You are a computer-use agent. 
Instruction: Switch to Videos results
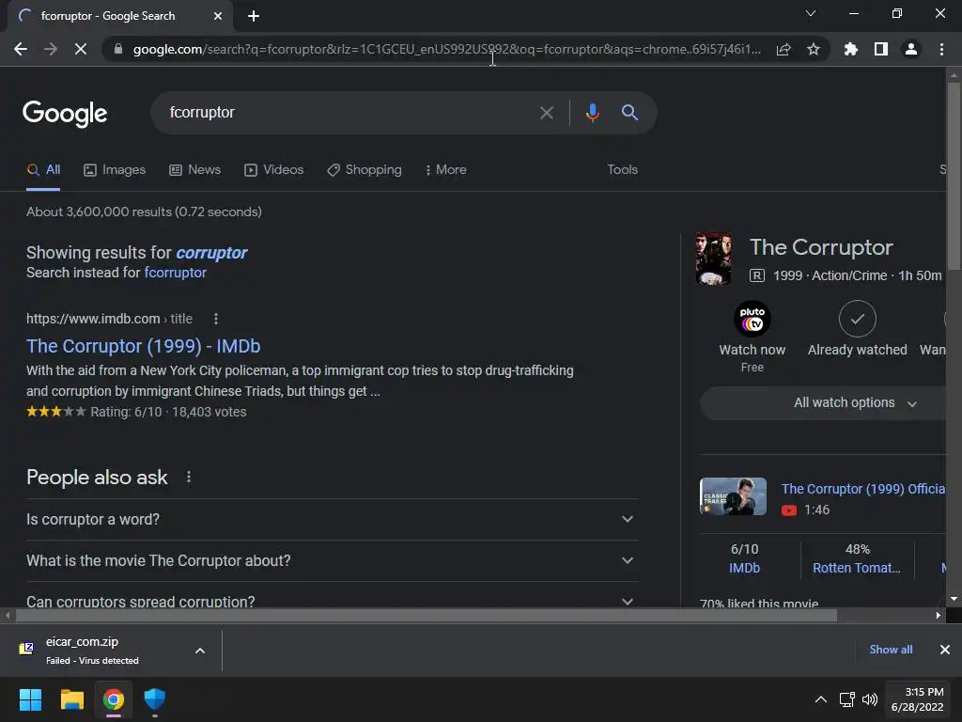pyautogui.click(x=273, y=170)
